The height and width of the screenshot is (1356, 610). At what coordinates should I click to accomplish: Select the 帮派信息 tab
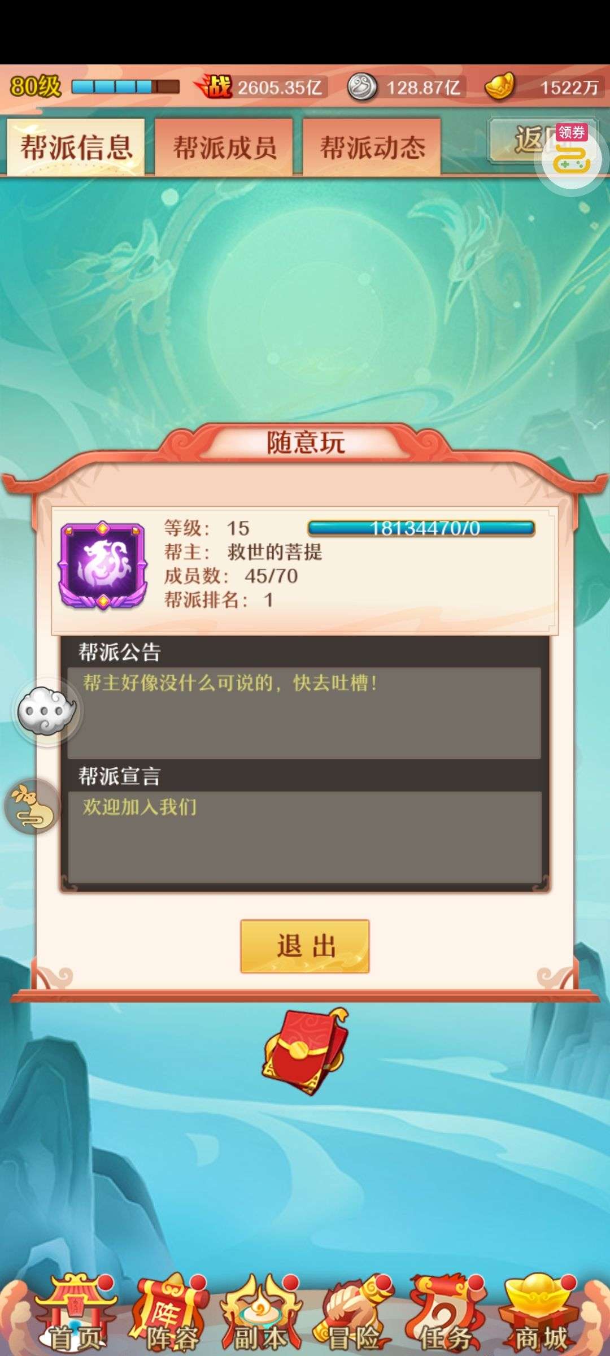click(76, 147)
